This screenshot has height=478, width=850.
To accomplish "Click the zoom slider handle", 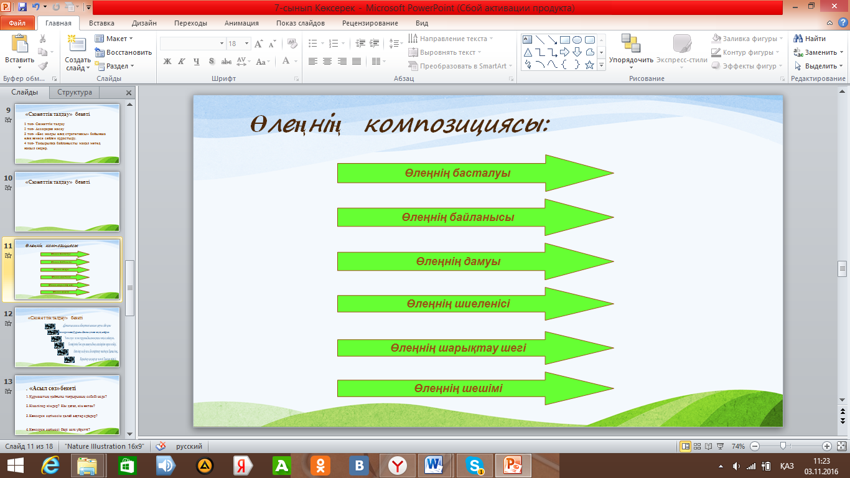I will coord(783,446).
